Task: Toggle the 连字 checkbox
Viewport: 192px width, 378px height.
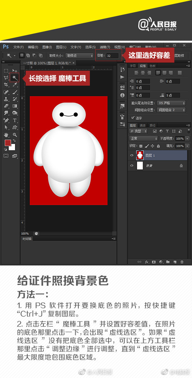Action: pos(132,118)
